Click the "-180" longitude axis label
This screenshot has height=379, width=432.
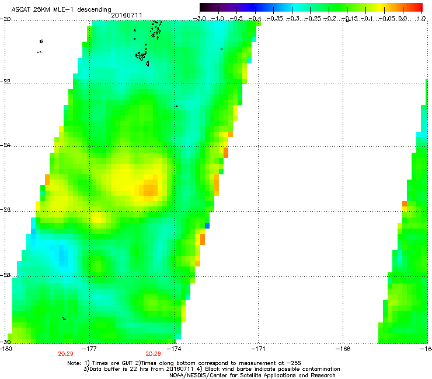pyautogui.click(x=6, y=349)
